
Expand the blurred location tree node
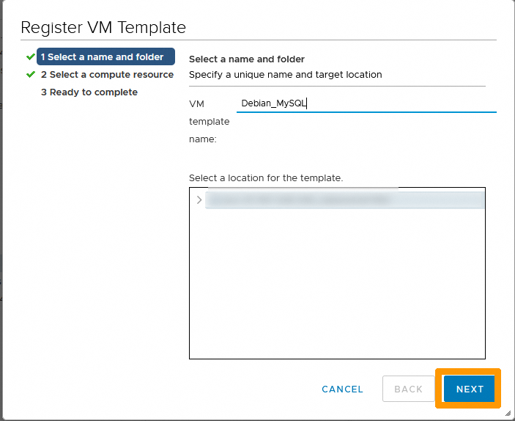click(x=199, y=200)
